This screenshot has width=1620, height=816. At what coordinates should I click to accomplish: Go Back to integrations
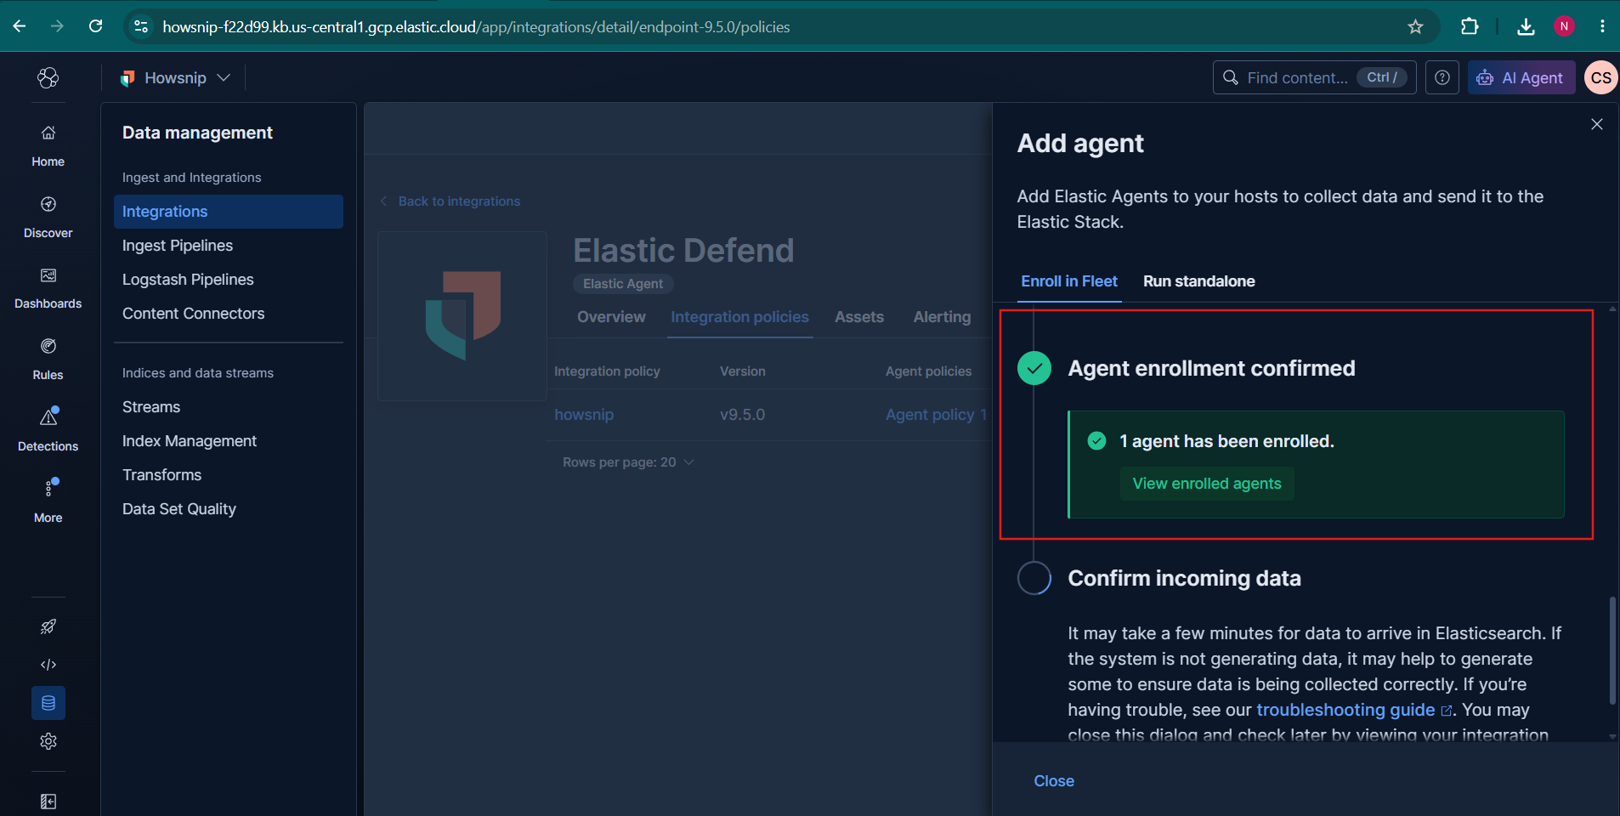click(450, 201)
